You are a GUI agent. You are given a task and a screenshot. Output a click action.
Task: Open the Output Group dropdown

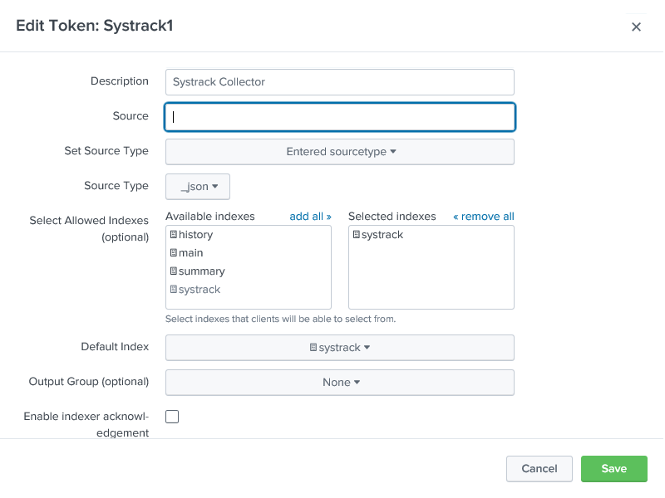[x=340, y=383]
